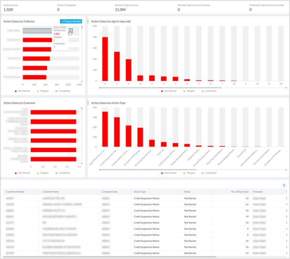
Task: Select the Credit Suspension bar in Action Type chart
Action: point(117,132)
